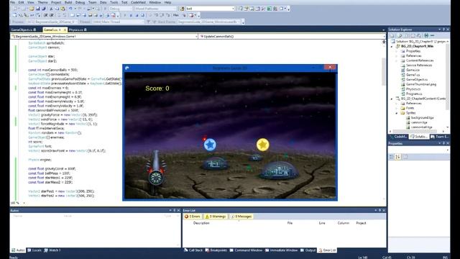Sort Error List by File column

point(290,223)
